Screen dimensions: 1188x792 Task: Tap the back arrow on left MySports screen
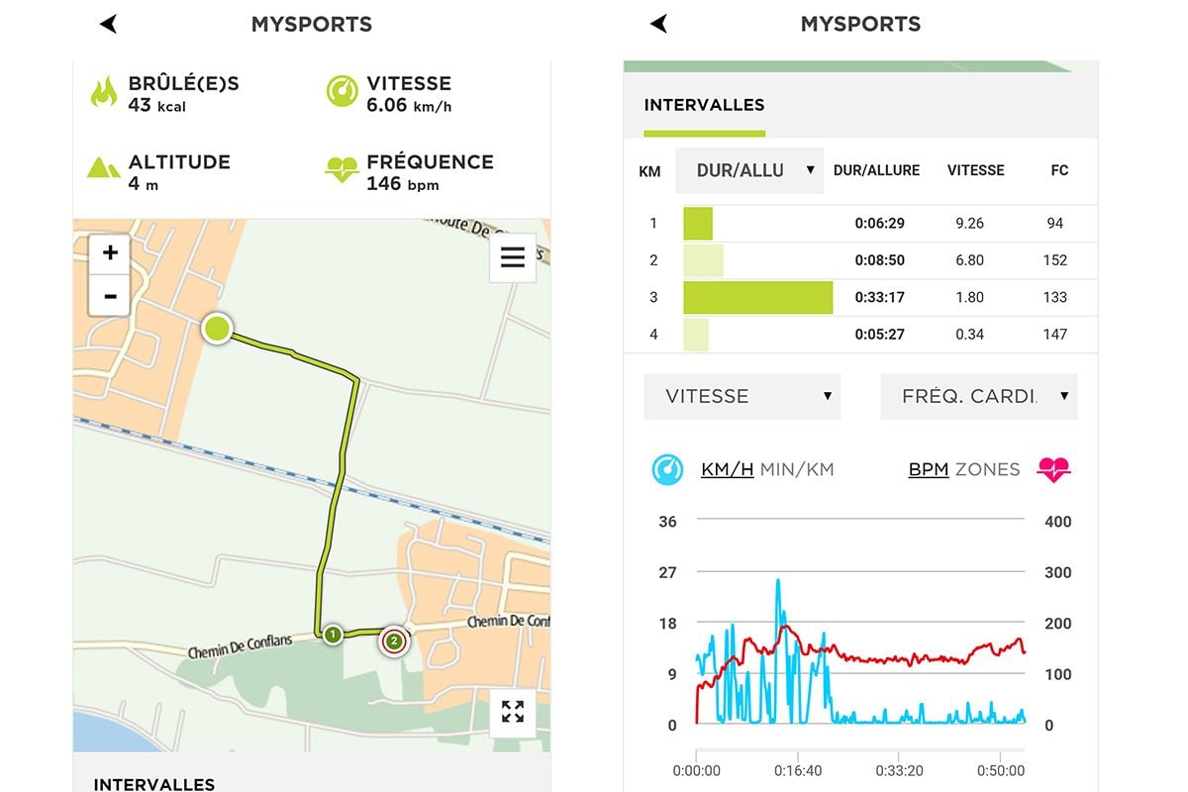(109, 25)
